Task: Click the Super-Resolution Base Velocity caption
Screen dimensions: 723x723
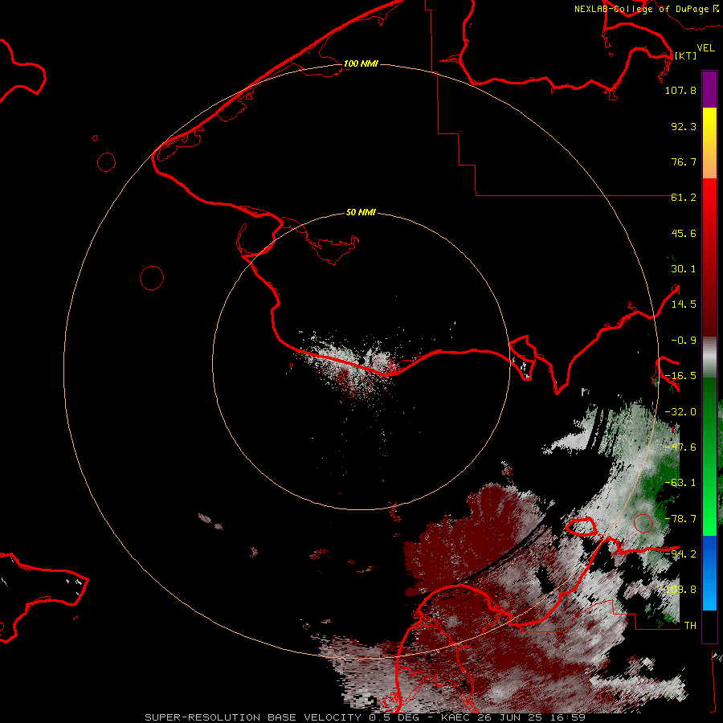Action: [x=366, y=717]
